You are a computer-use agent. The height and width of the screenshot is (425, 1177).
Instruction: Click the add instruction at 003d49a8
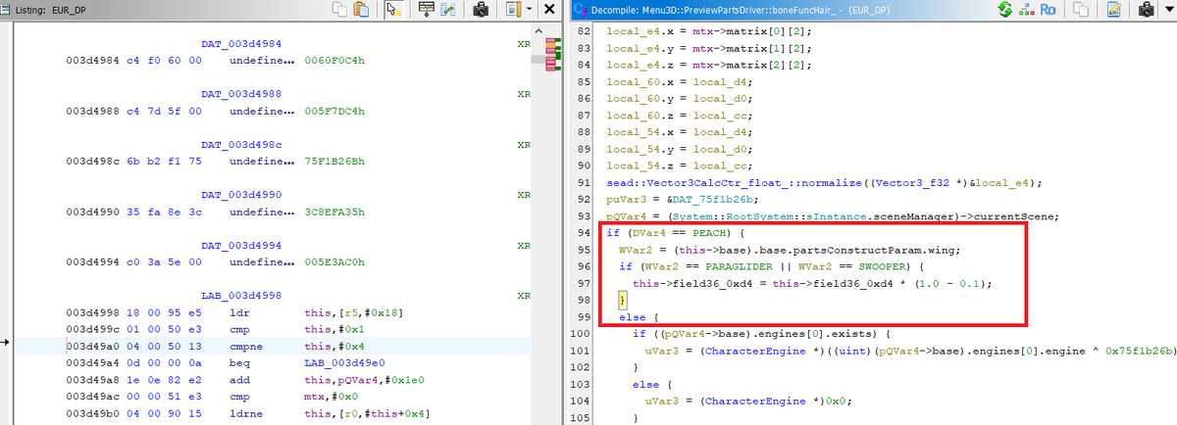click(x=239, y=378)
